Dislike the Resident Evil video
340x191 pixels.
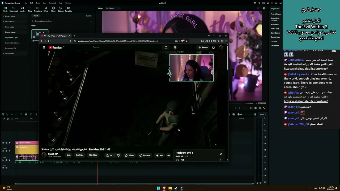(118, 155)
